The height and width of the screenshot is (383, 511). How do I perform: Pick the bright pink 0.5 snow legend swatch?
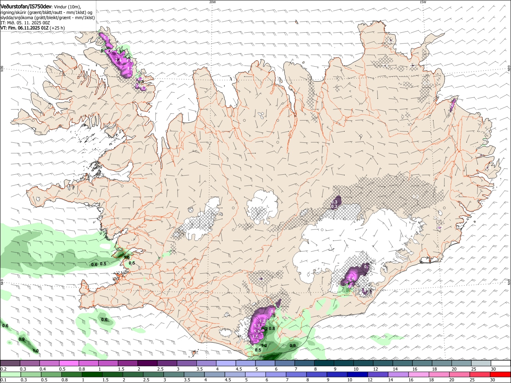pos(69,363)
